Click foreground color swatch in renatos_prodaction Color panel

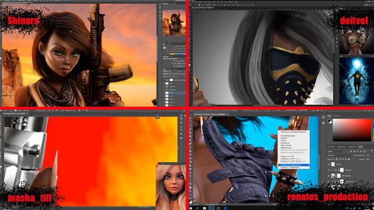329,121
